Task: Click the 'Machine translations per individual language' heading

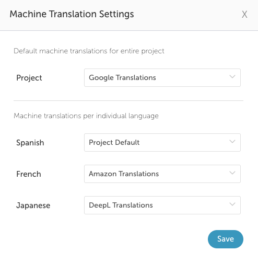Action: [86, 116]
